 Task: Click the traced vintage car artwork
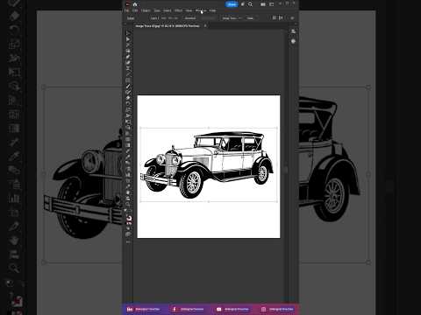coord(208,165)
